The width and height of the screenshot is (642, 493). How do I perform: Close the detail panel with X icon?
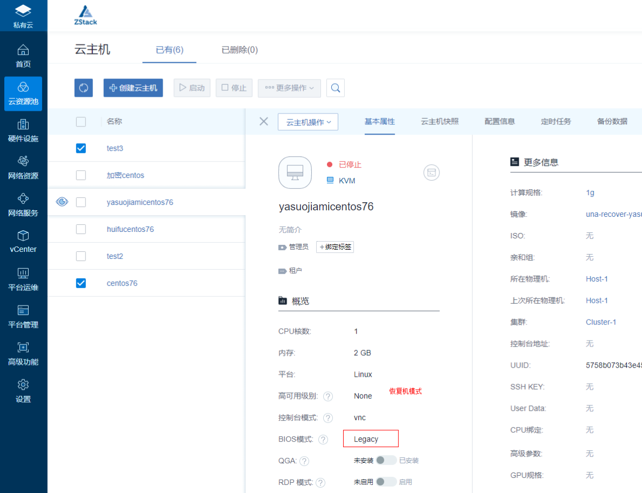[264, 122]
